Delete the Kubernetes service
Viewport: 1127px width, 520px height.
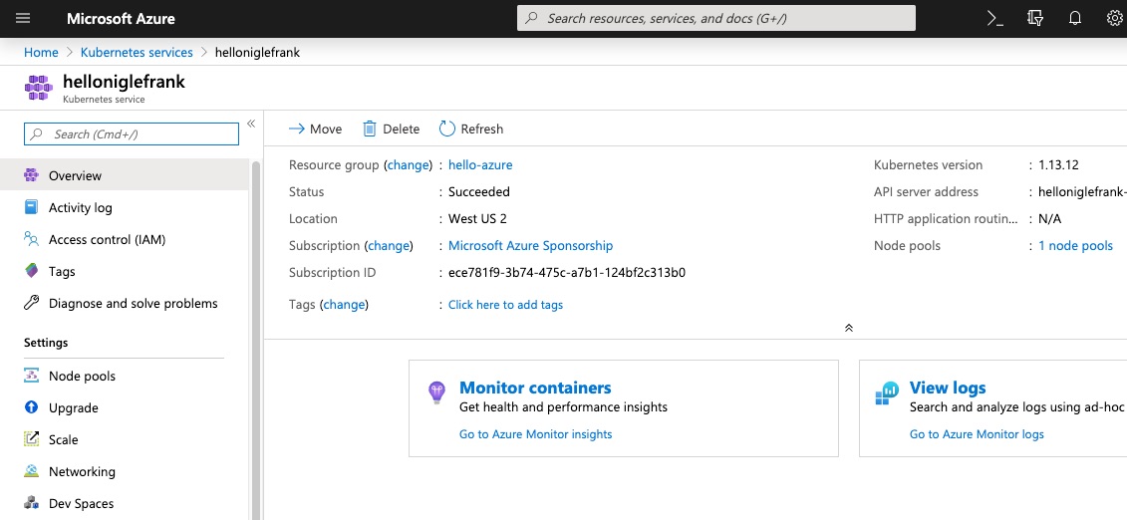391,129
